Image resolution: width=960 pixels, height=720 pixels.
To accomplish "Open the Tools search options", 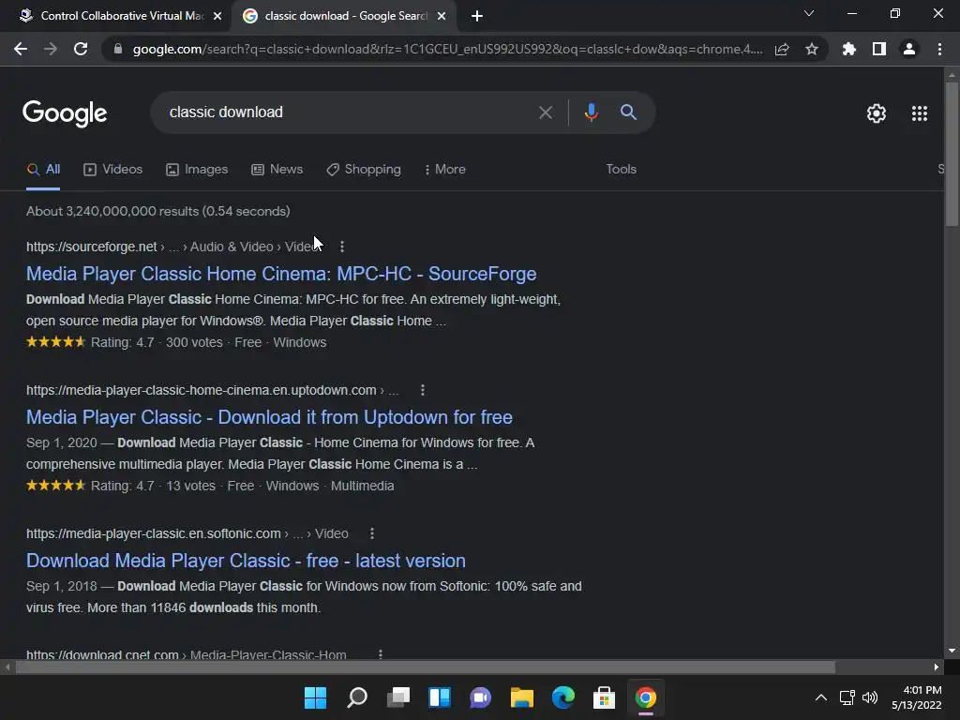I will click(x=621, y=170).
